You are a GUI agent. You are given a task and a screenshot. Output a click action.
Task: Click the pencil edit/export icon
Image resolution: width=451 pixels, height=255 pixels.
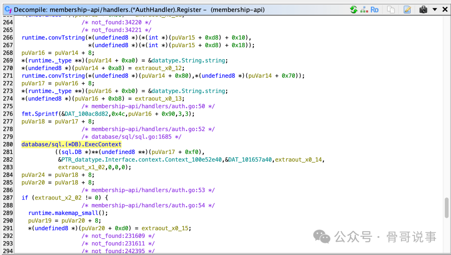[x=407, y=9]
